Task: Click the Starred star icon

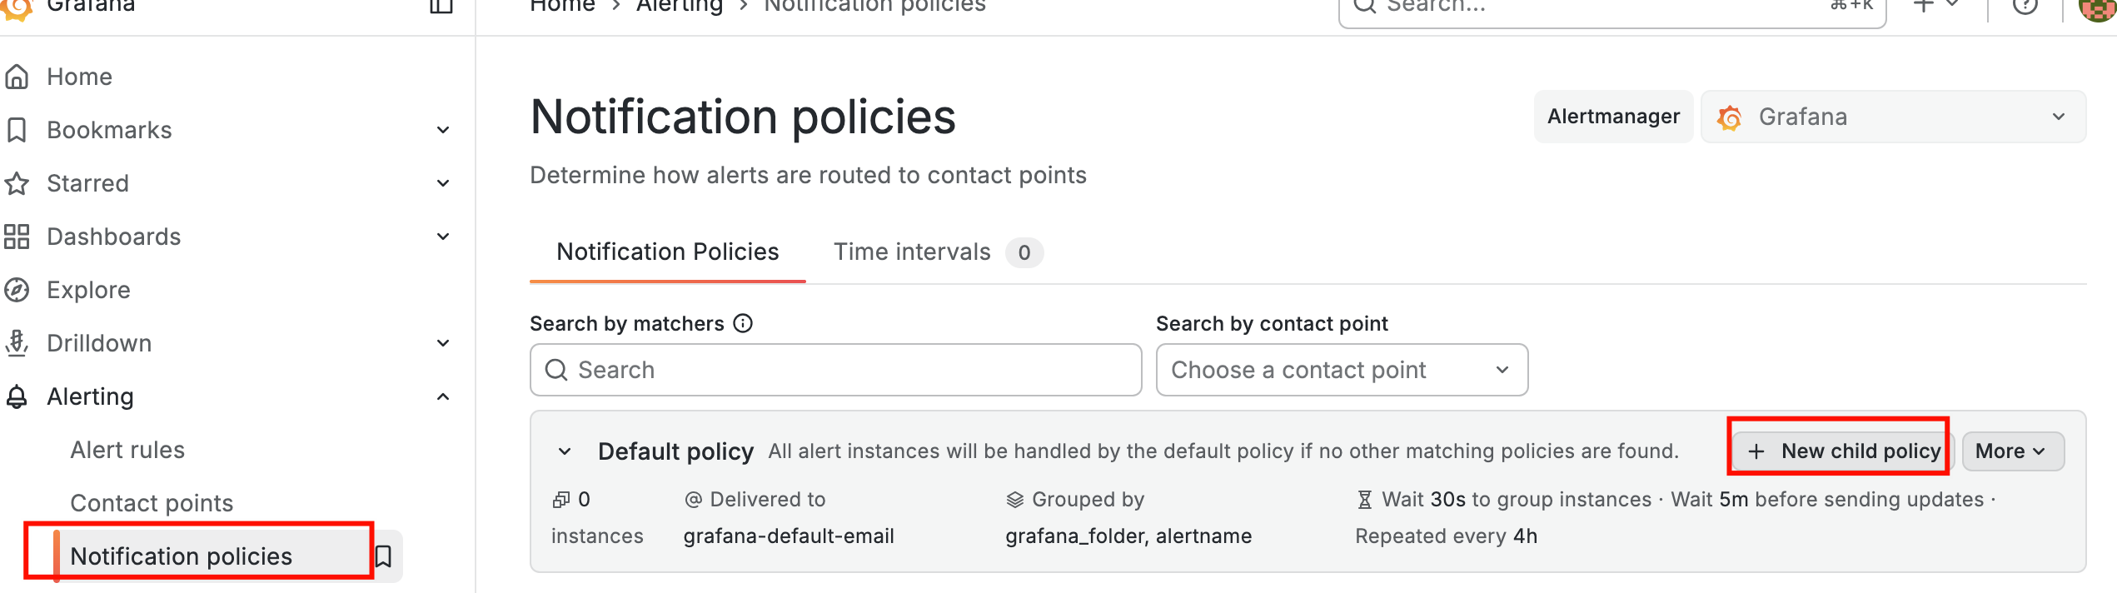Action: point(17,183)
